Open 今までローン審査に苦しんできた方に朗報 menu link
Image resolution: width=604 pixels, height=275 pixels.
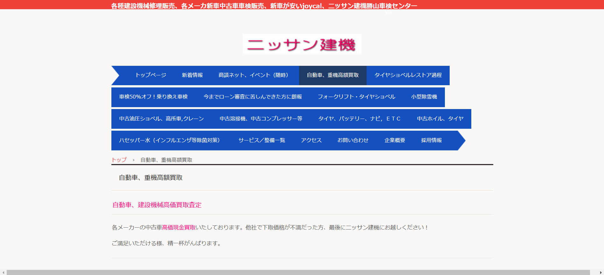tap(253, 97)
